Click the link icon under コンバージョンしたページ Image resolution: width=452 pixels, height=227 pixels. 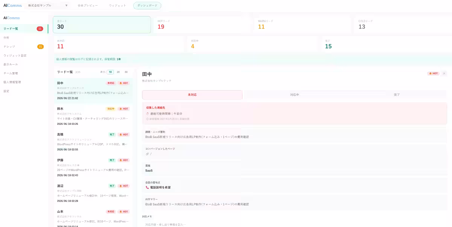(147, 154)
